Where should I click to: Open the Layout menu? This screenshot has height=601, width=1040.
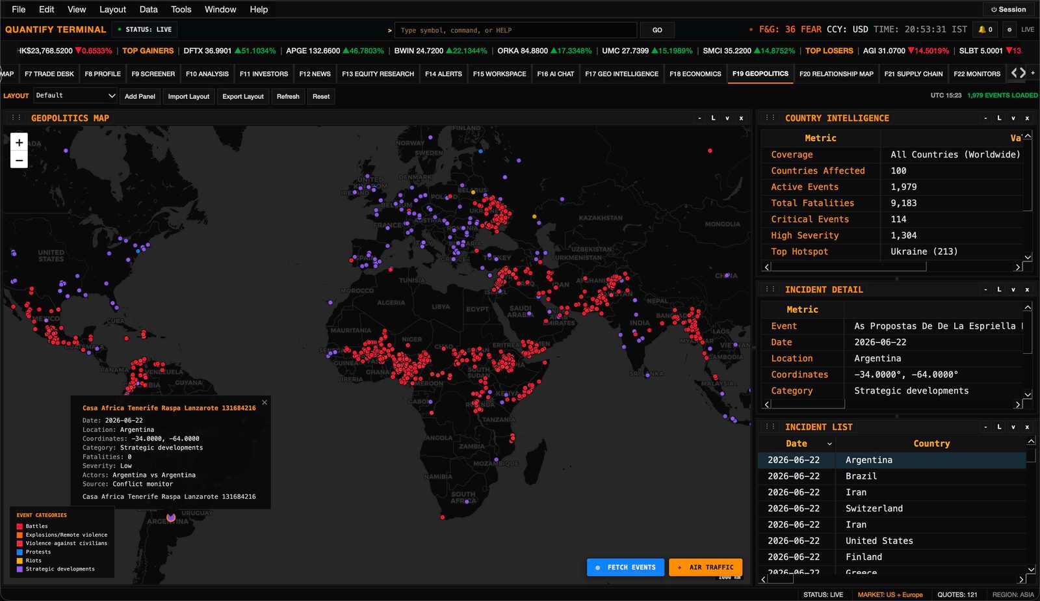(112, 9)
